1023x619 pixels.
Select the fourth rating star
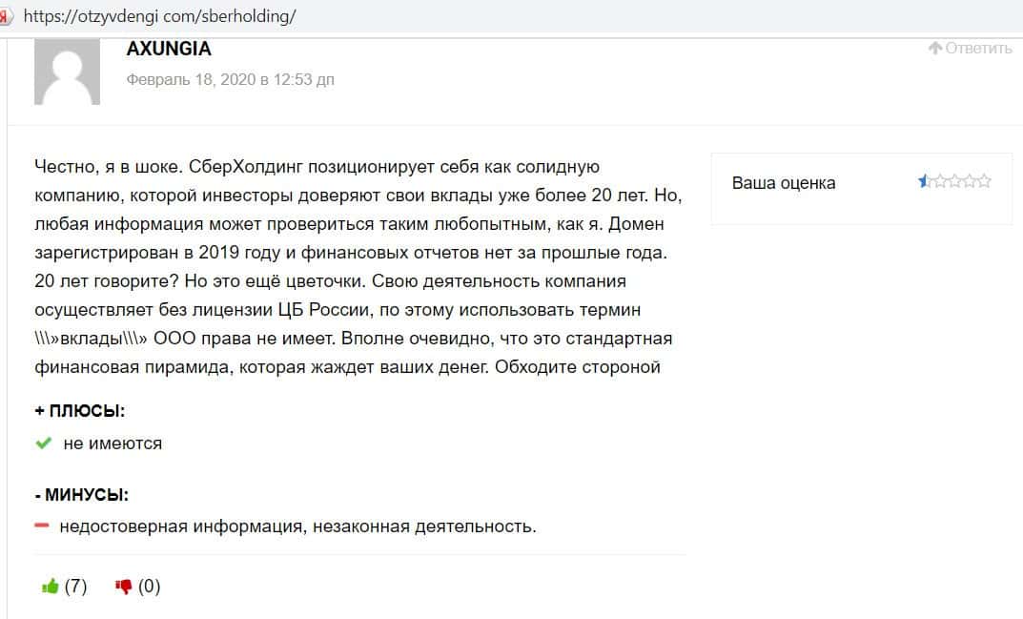970,181
